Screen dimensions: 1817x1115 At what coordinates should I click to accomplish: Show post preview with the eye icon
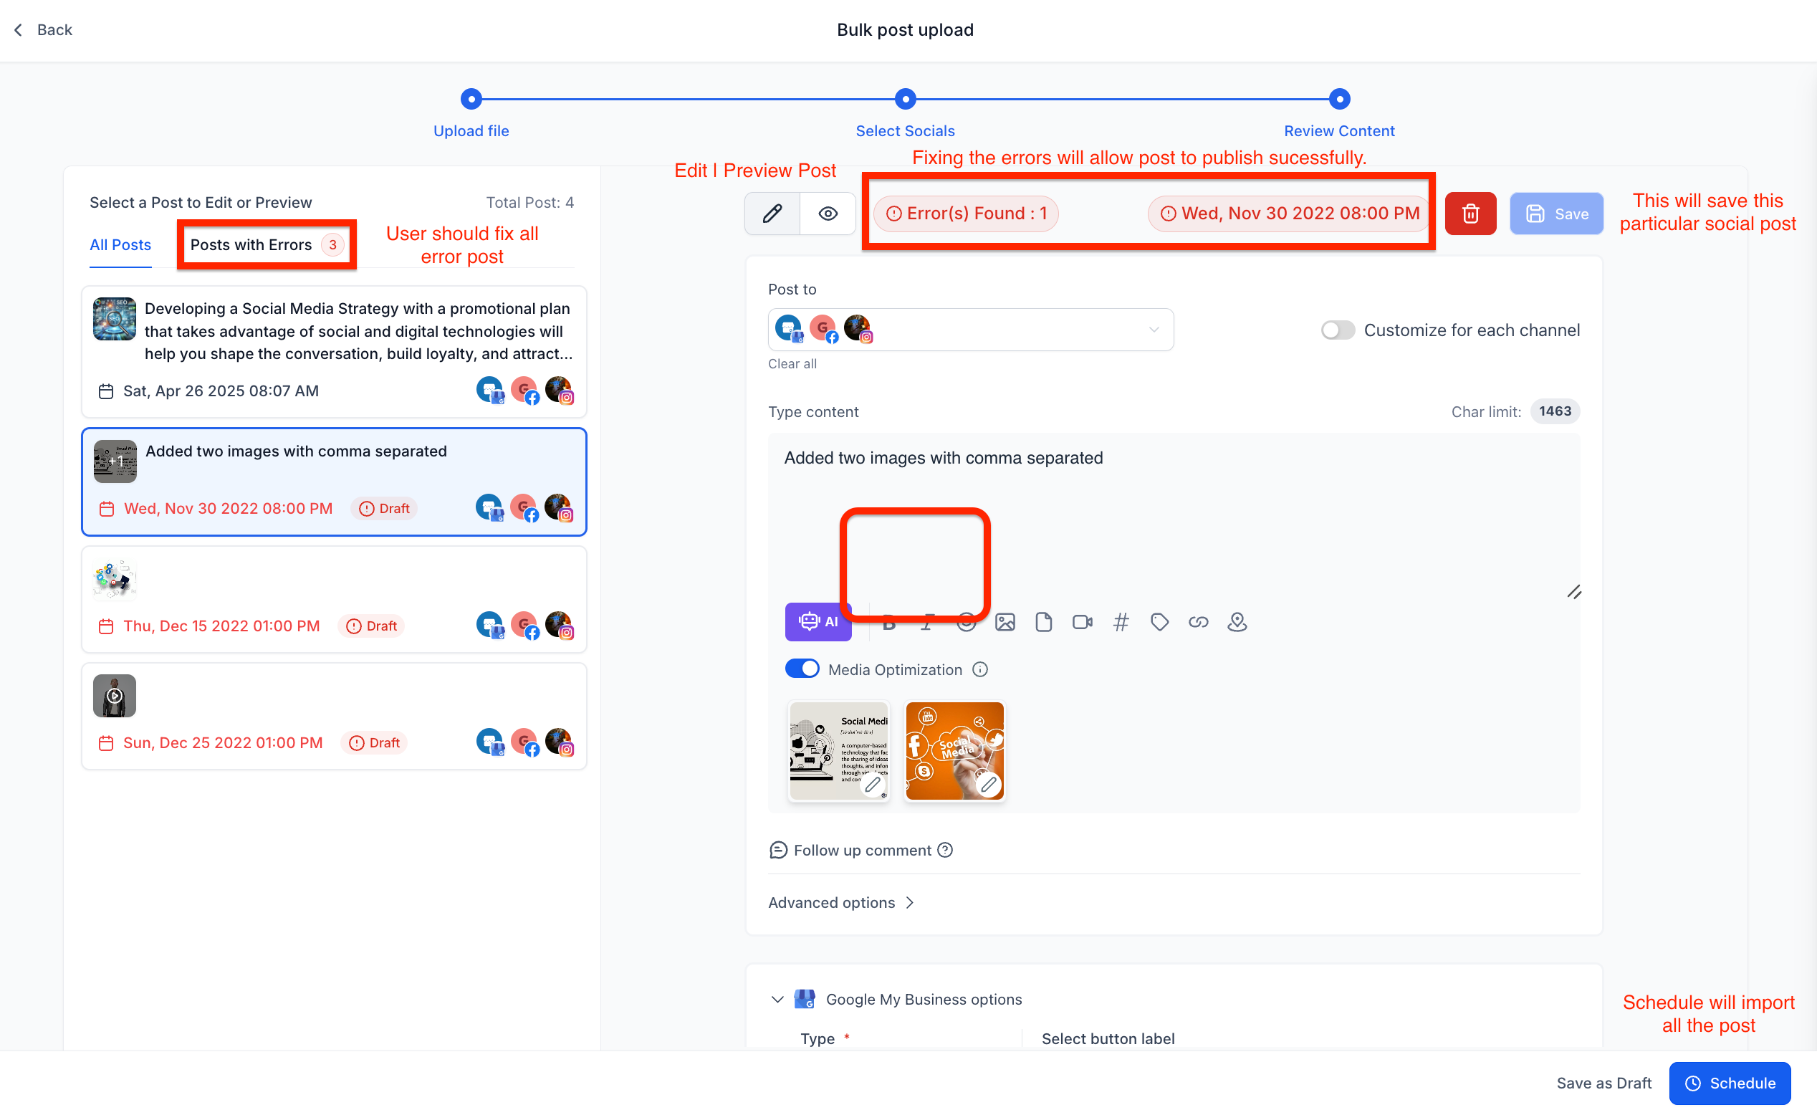click(x=828, y=214)
